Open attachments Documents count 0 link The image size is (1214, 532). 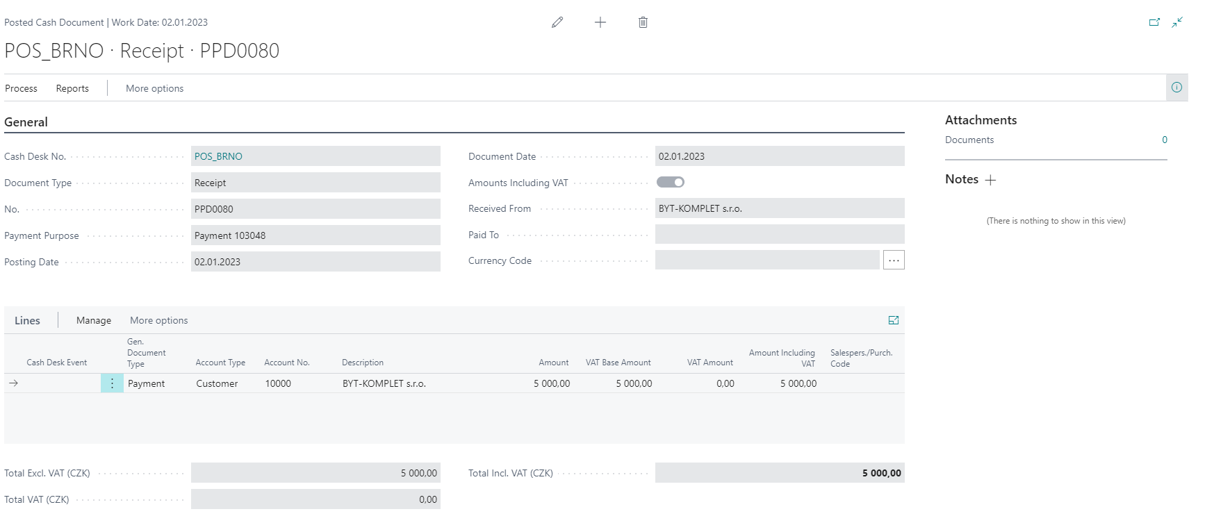1165,140
